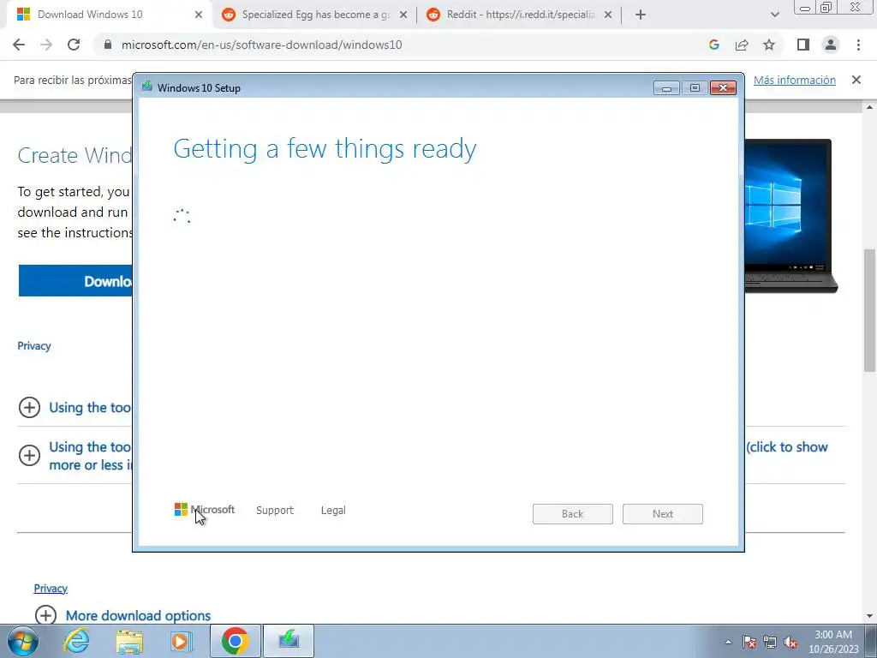Click the scrollbar up arrow
Screen dimensions: 877x658
(870, 107)
